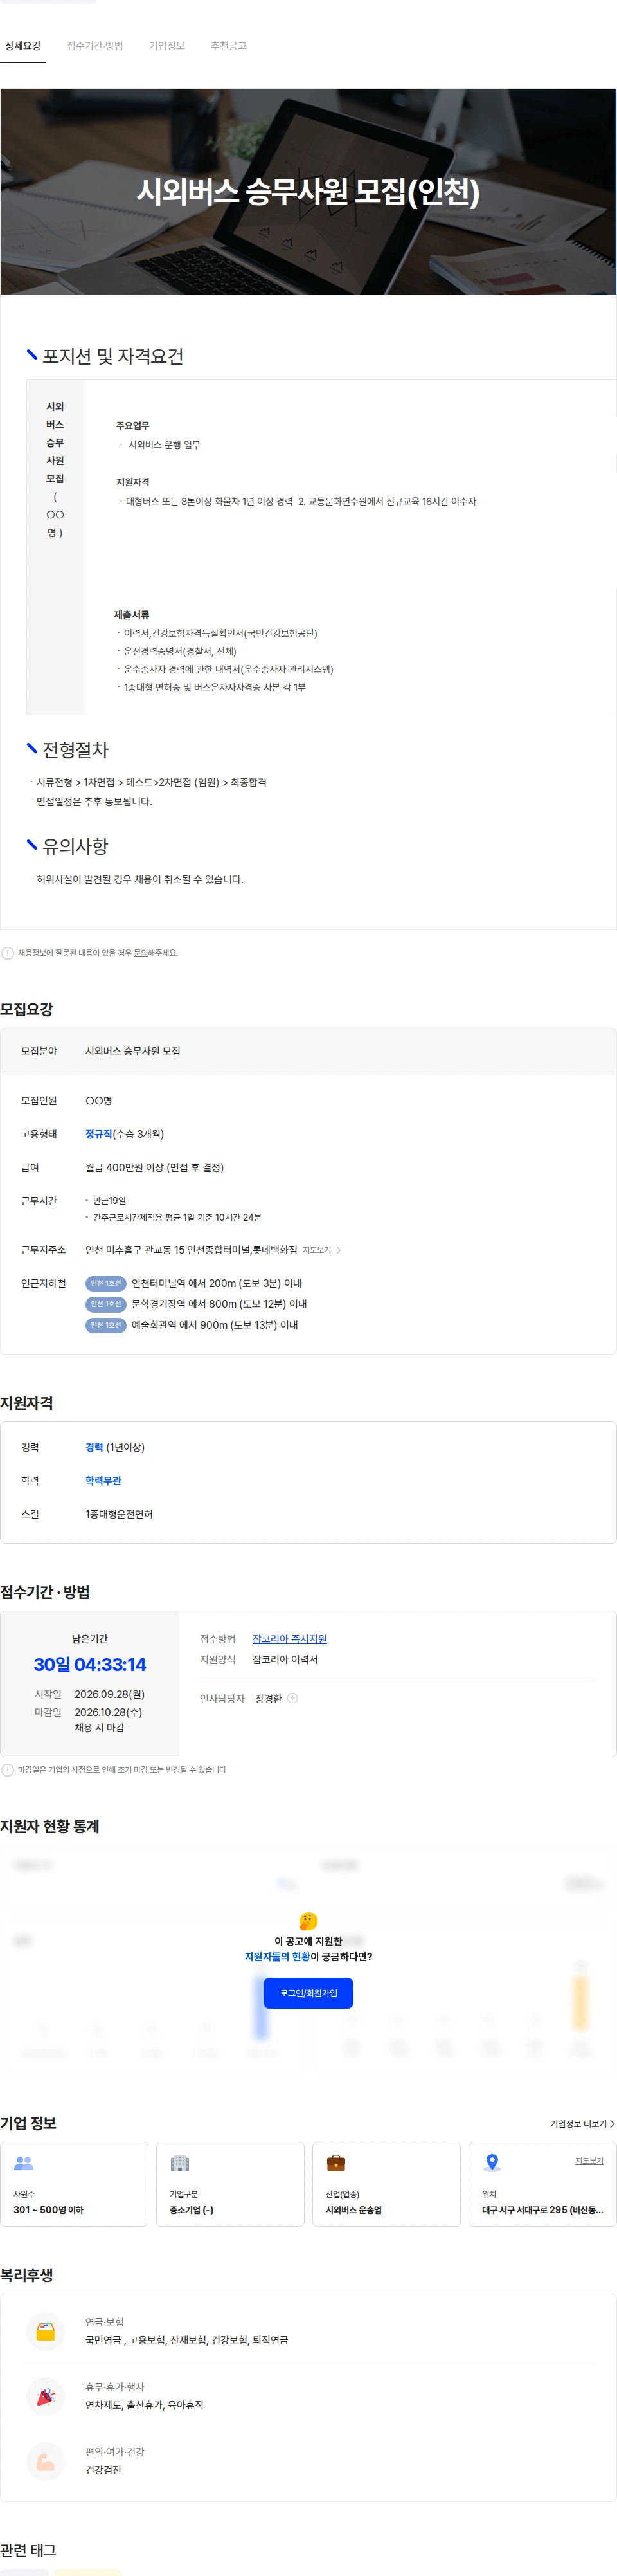Click the 잡코리아 즉시지원 link
The image size is (617, 2576).
289,1639
